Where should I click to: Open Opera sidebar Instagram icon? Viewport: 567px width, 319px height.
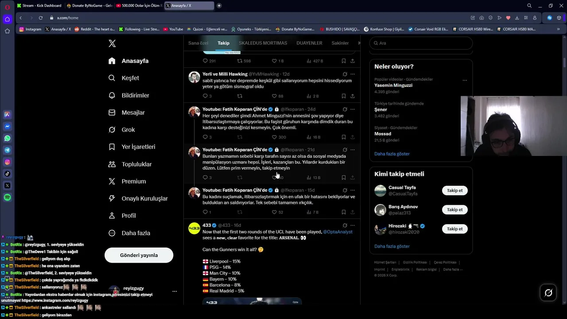[7, 162]
